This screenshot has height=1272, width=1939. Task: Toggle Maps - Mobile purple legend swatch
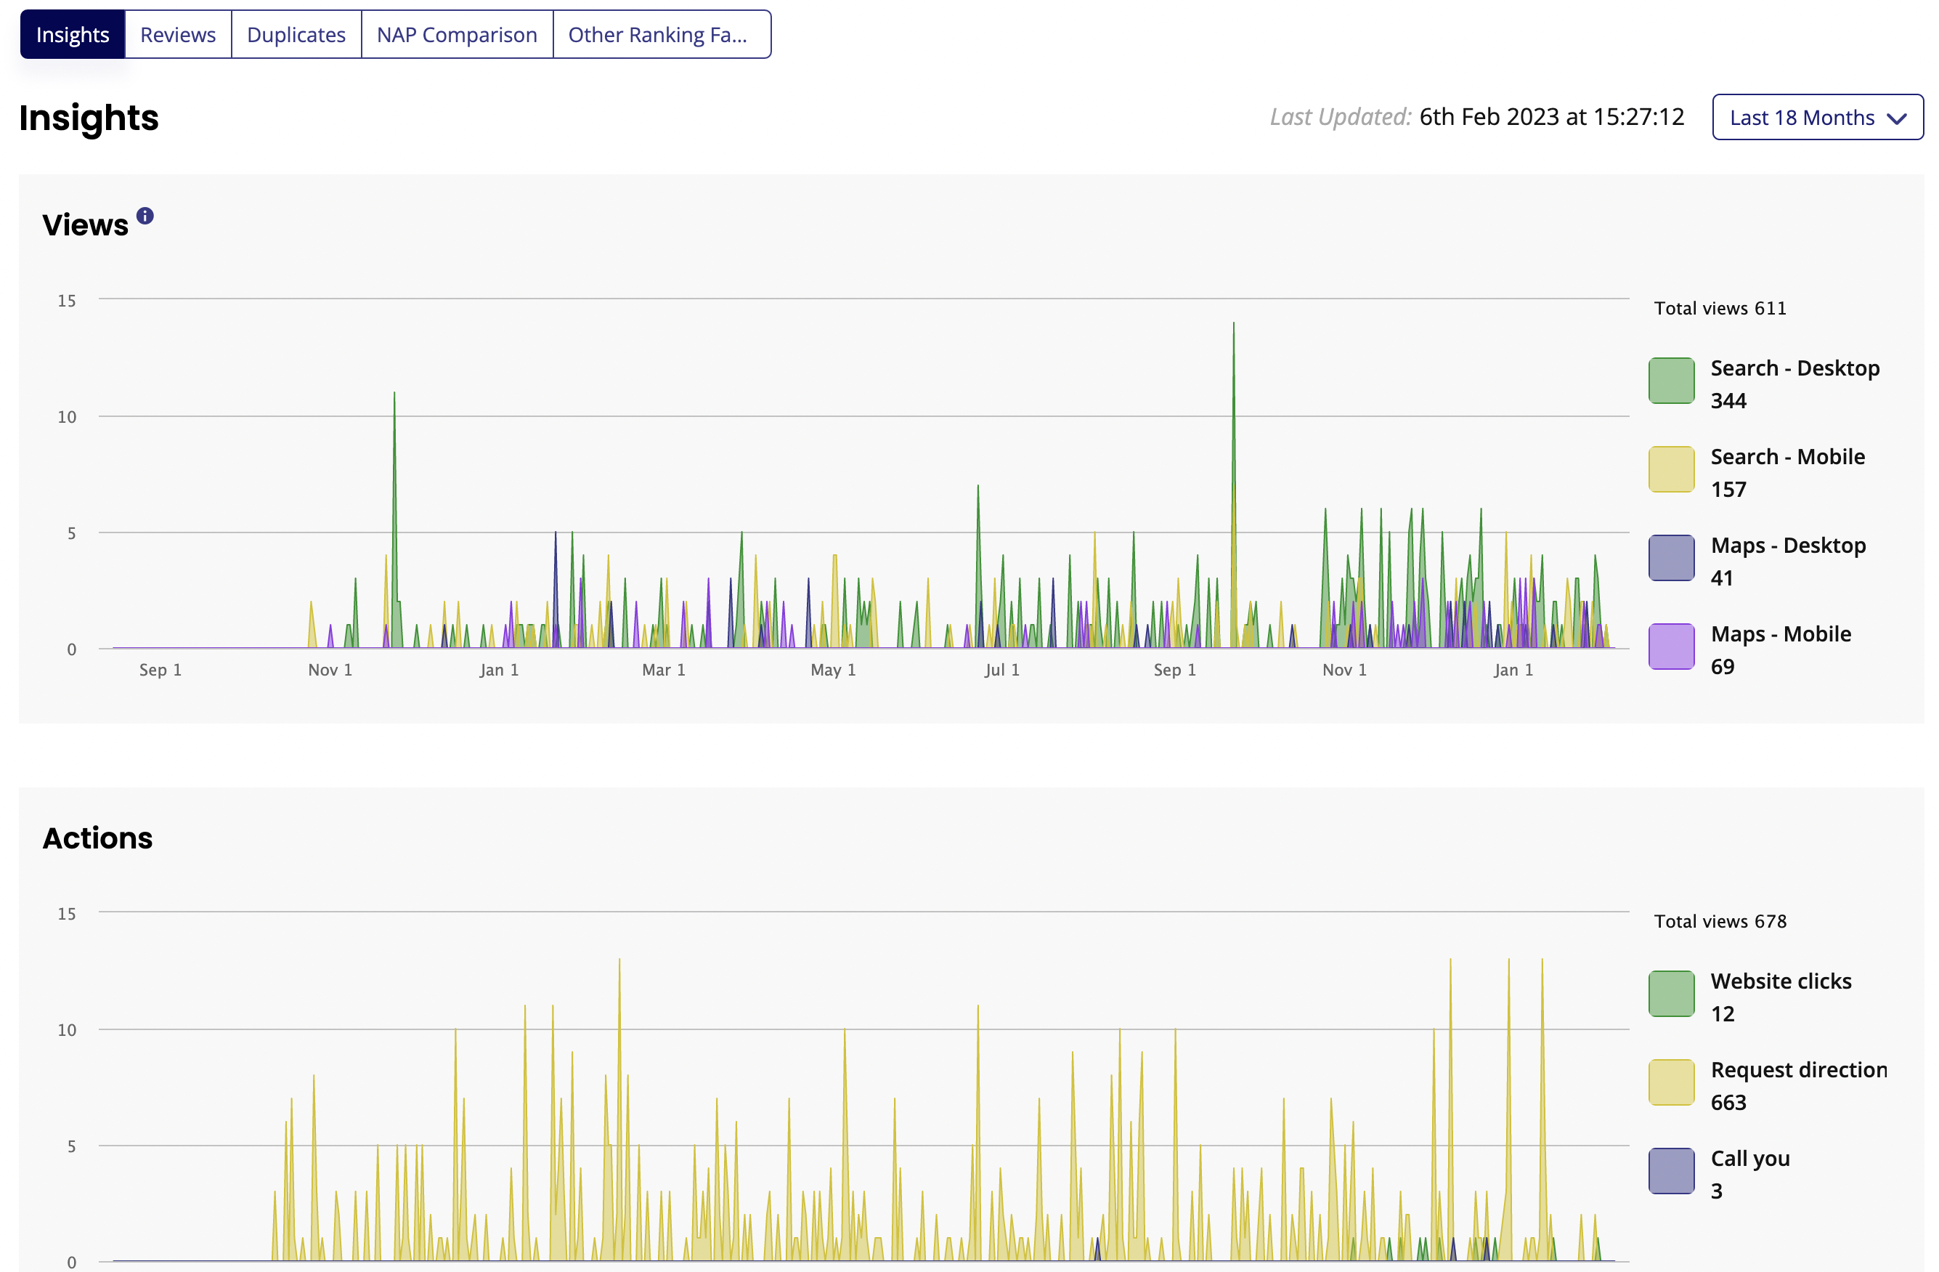(1671, 647)
